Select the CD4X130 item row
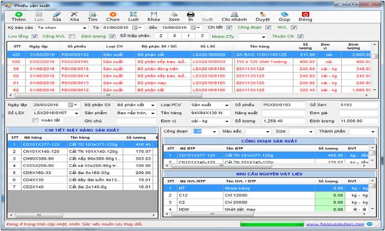 (82, 180)
